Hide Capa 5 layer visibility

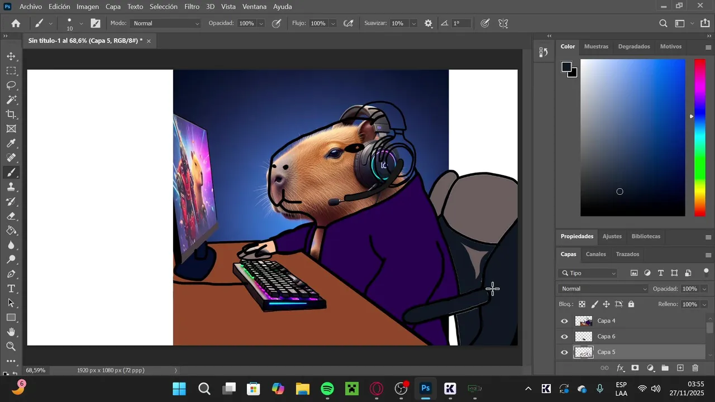(564, 352)
